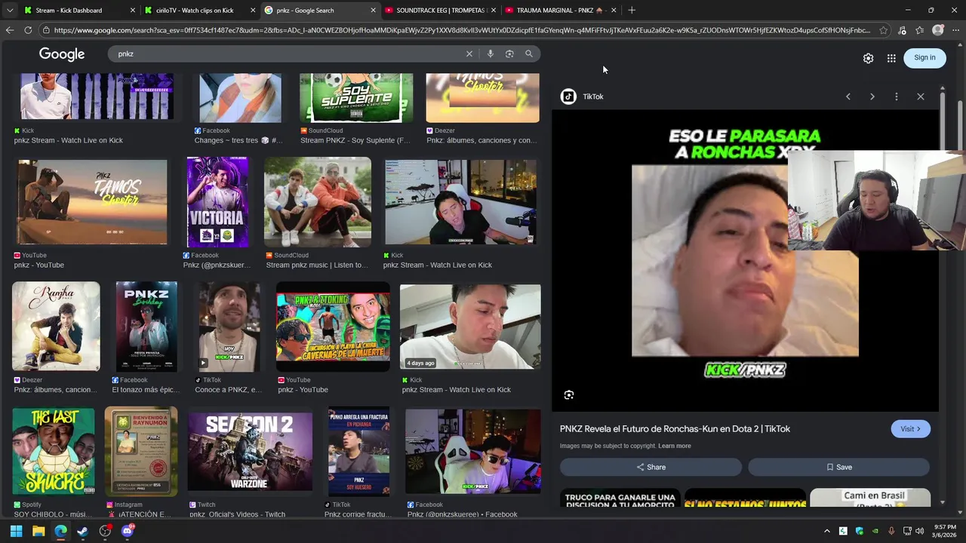The height and width of the screenshot is (543, 966).
Task: Open Learn more copyright link
Action: tap(675, 446)
